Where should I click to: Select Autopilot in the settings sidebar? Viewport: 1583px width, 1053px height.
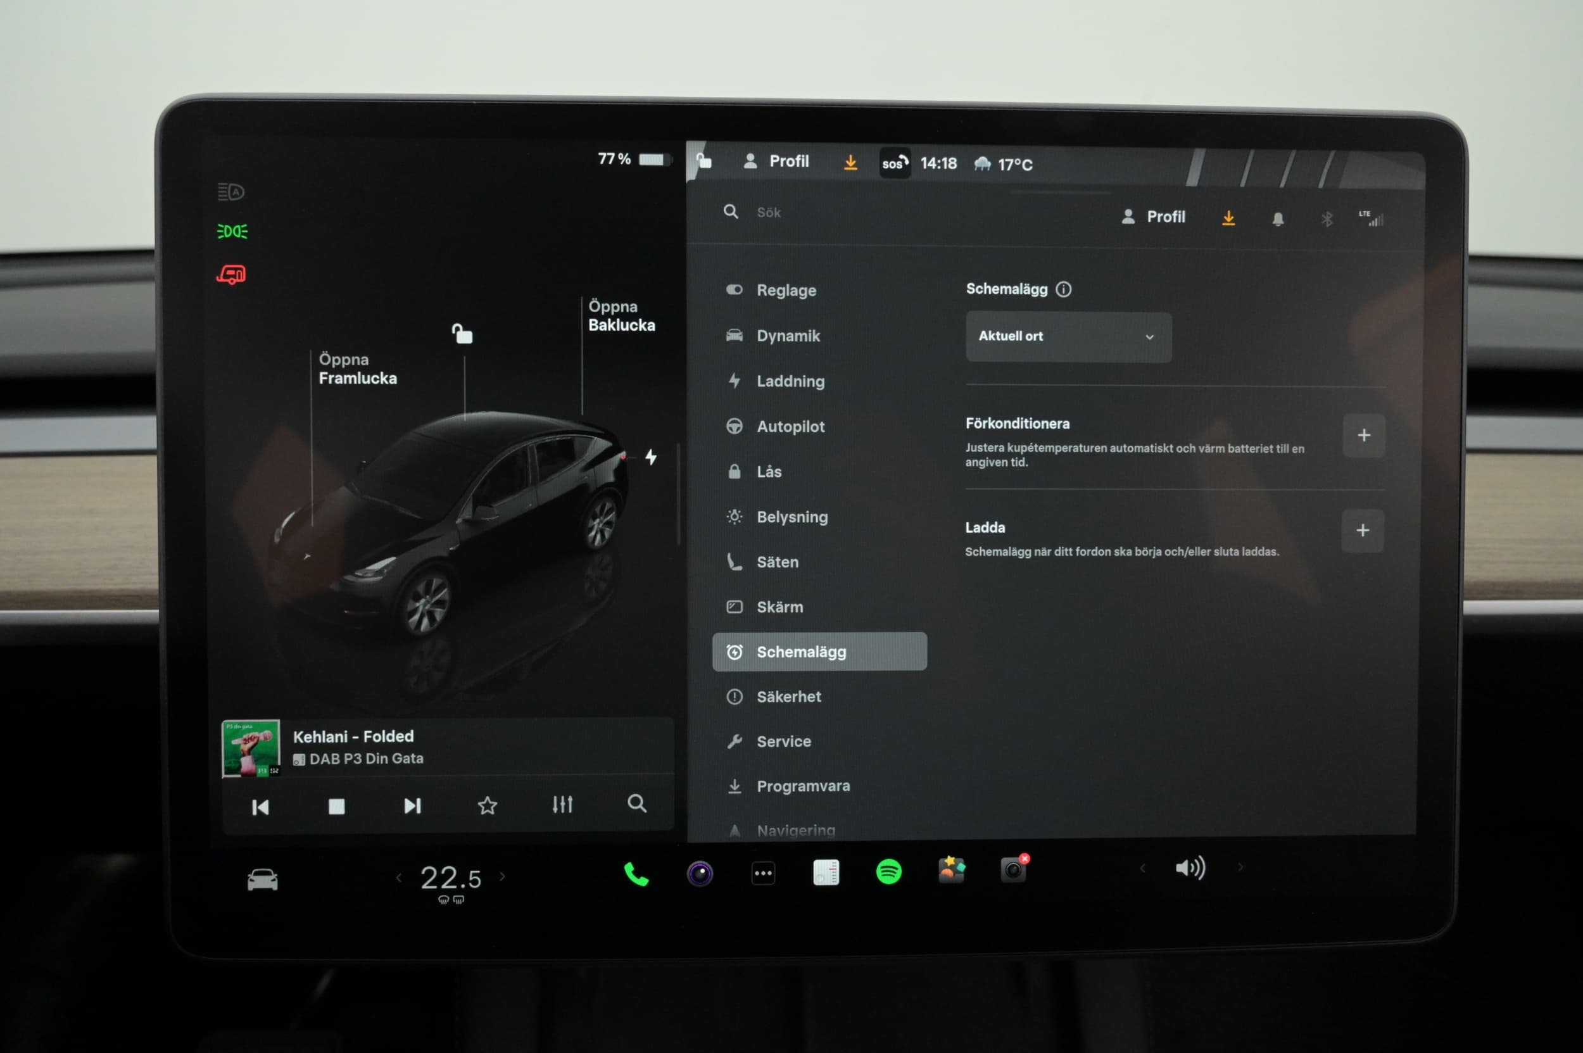(x=790, y=426)
